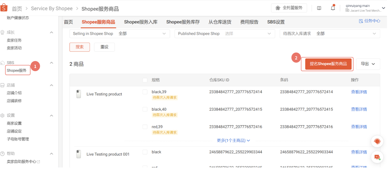
Task: Open the notification bell
Action: [333, 8]
